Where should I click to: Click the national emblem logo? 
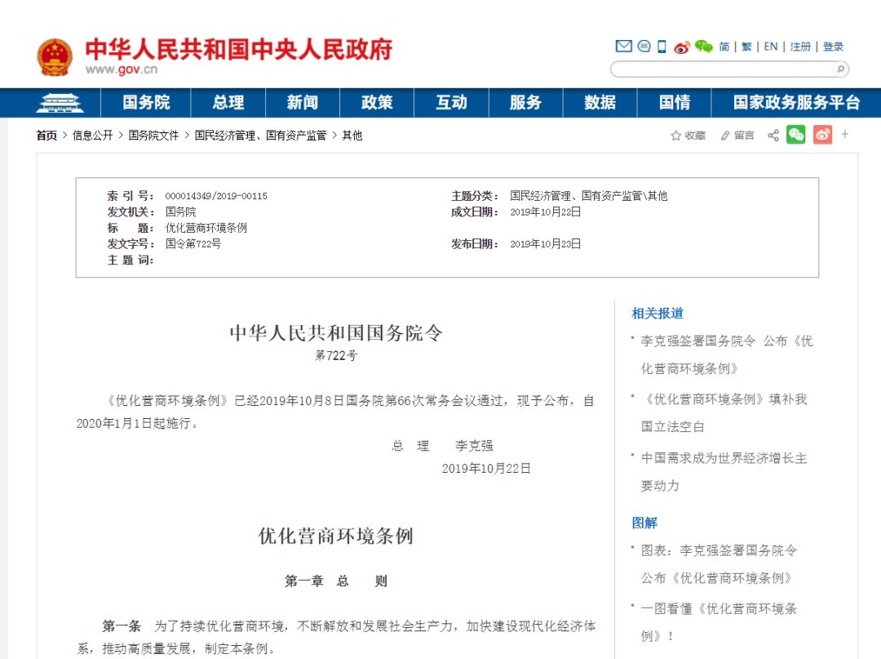pyautogui.click(x=55, y=57)
